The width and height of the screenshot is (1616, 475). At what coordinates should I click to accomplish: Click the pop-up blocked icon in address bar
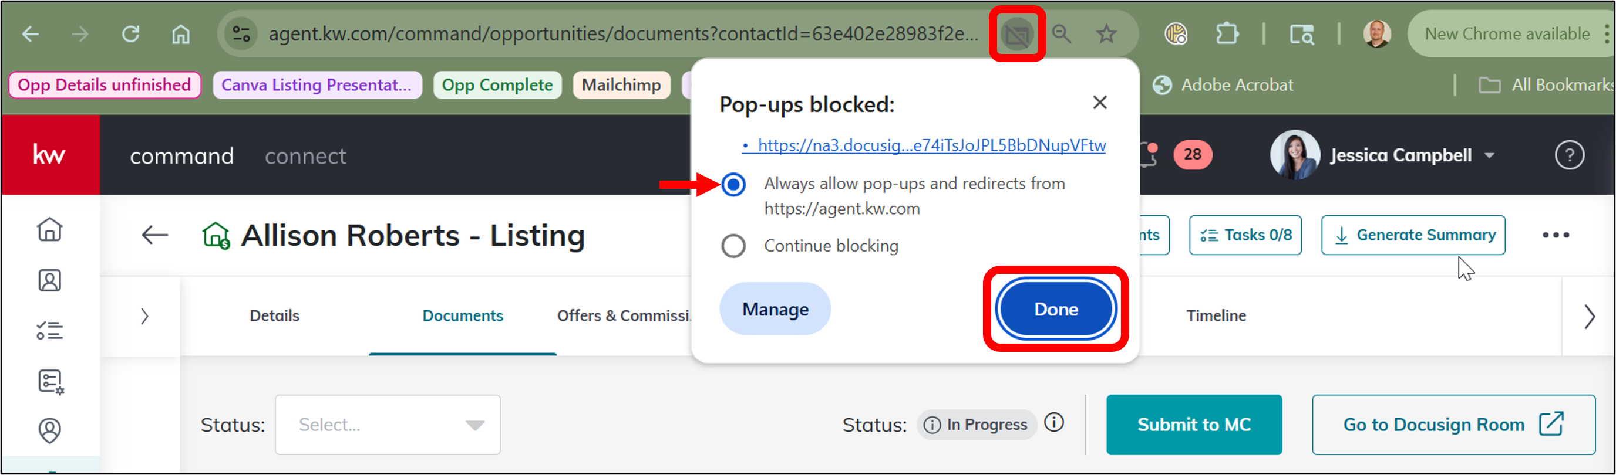coord(1016,35)
